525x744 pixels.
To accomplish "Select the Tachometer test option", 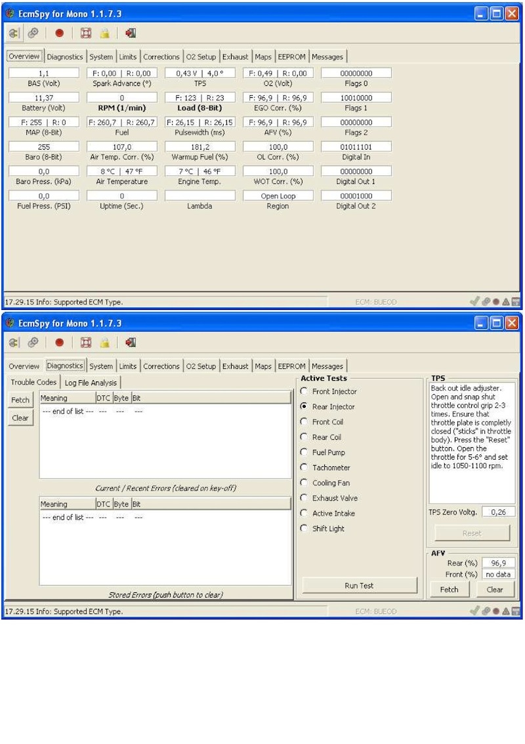I will coord(304,468).
